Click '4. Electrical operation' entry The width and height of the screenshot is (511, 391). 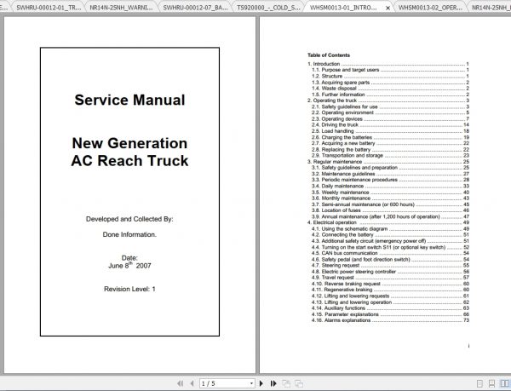pos(388,222)
